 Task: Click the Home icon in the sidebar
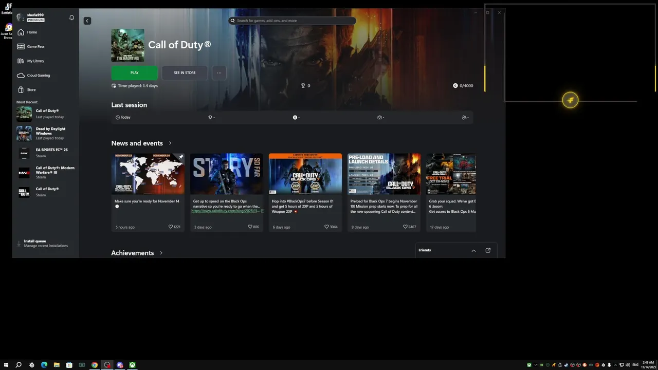tap(21, 32)
